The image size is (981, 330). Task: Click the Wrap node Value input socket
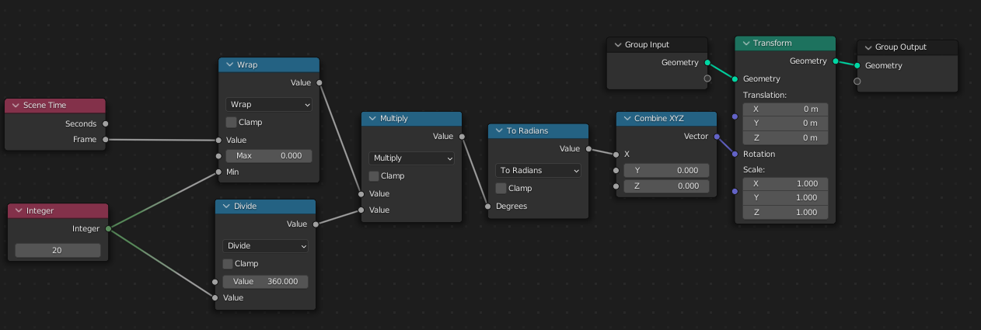tap(218, 140)
